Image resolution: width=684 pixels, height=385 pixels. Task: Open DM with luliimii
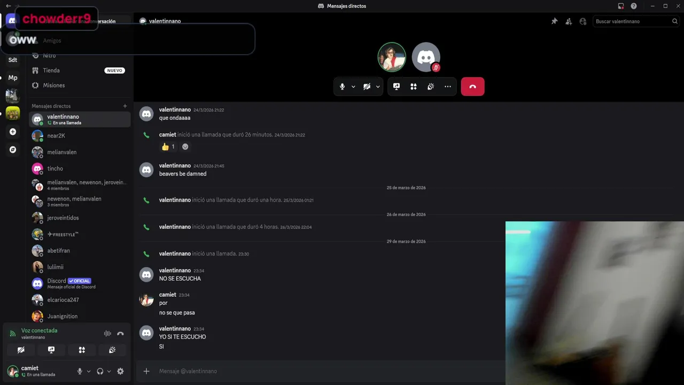pyautogui.click(x=80, y=267)
